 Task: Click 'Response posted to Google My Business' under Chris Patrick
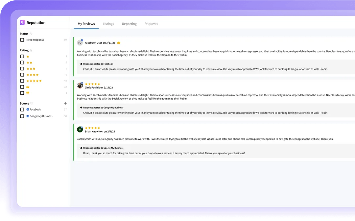pyautogui.click(x=103, y=108)
